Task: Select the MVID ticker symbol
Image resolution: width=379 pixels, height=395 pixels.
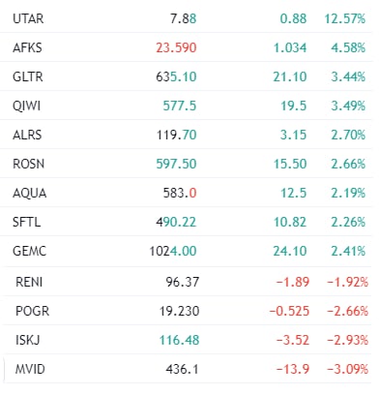Action: pyautogui.click(x=30, y=369)
